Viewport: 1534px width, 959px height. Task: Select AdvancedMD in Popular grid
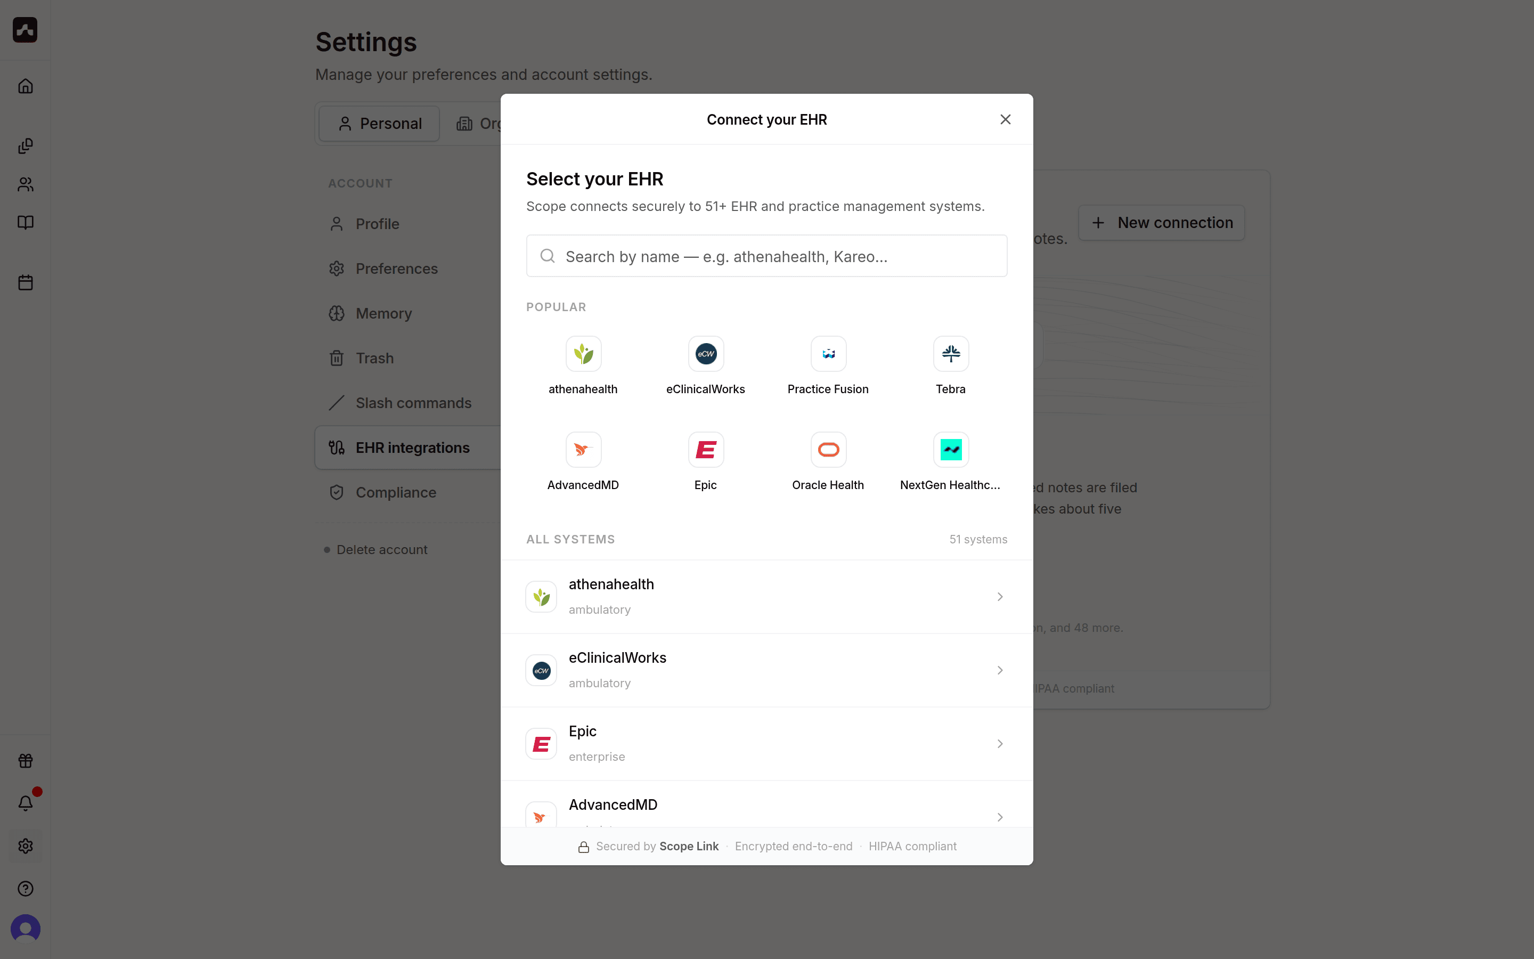[583, 462]
